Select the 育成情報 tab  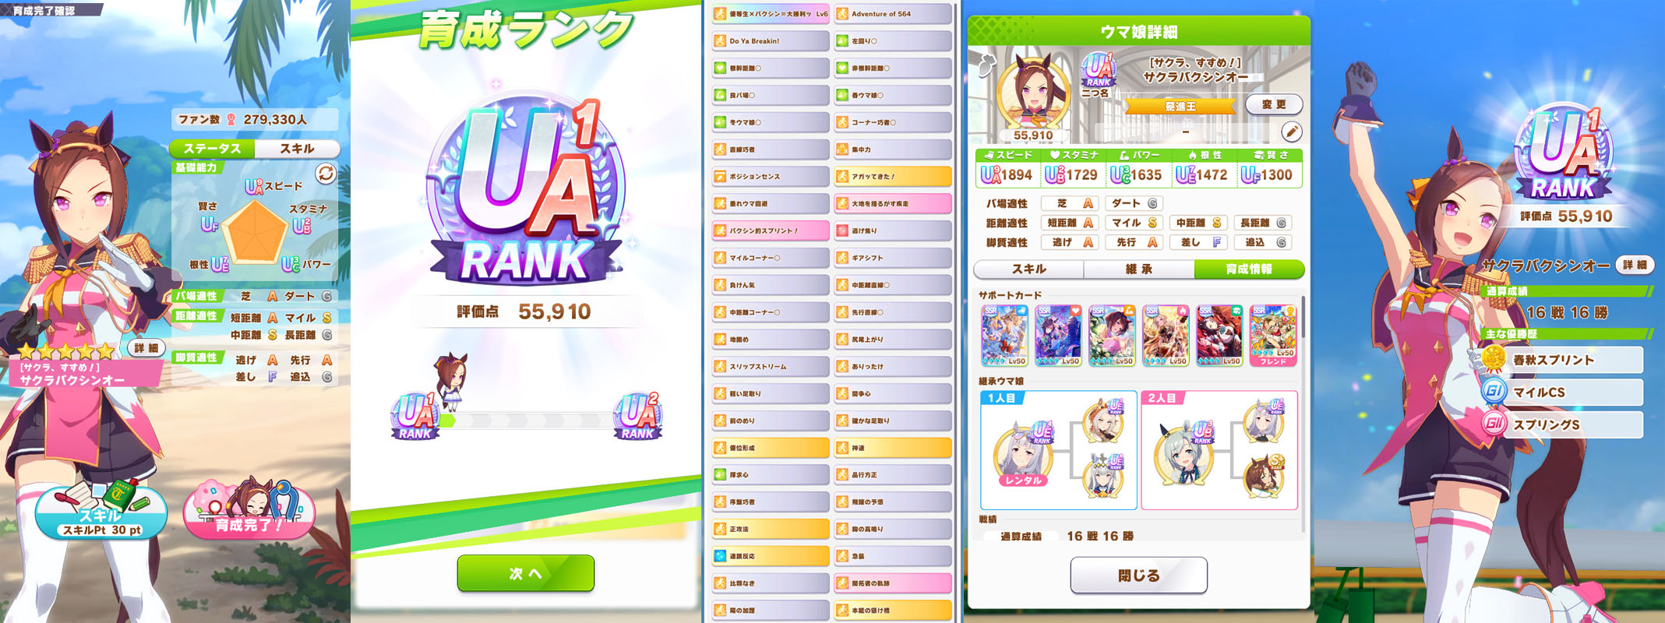point(1249,269)
